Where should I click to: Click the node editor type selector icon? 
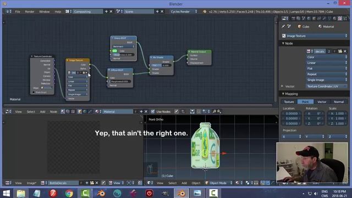click(8, 112)
